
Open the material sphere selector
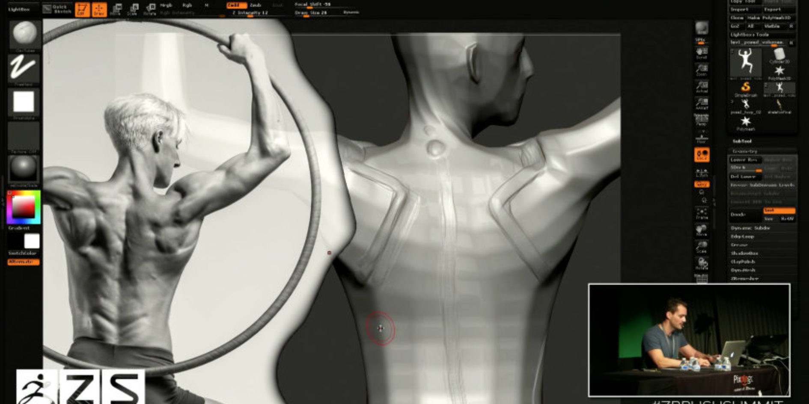[x=24, y=170]
